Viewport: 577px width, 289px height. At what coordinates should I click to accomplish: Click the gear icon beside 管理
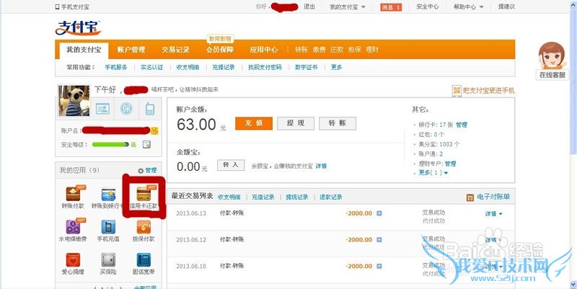pos(141,171)
